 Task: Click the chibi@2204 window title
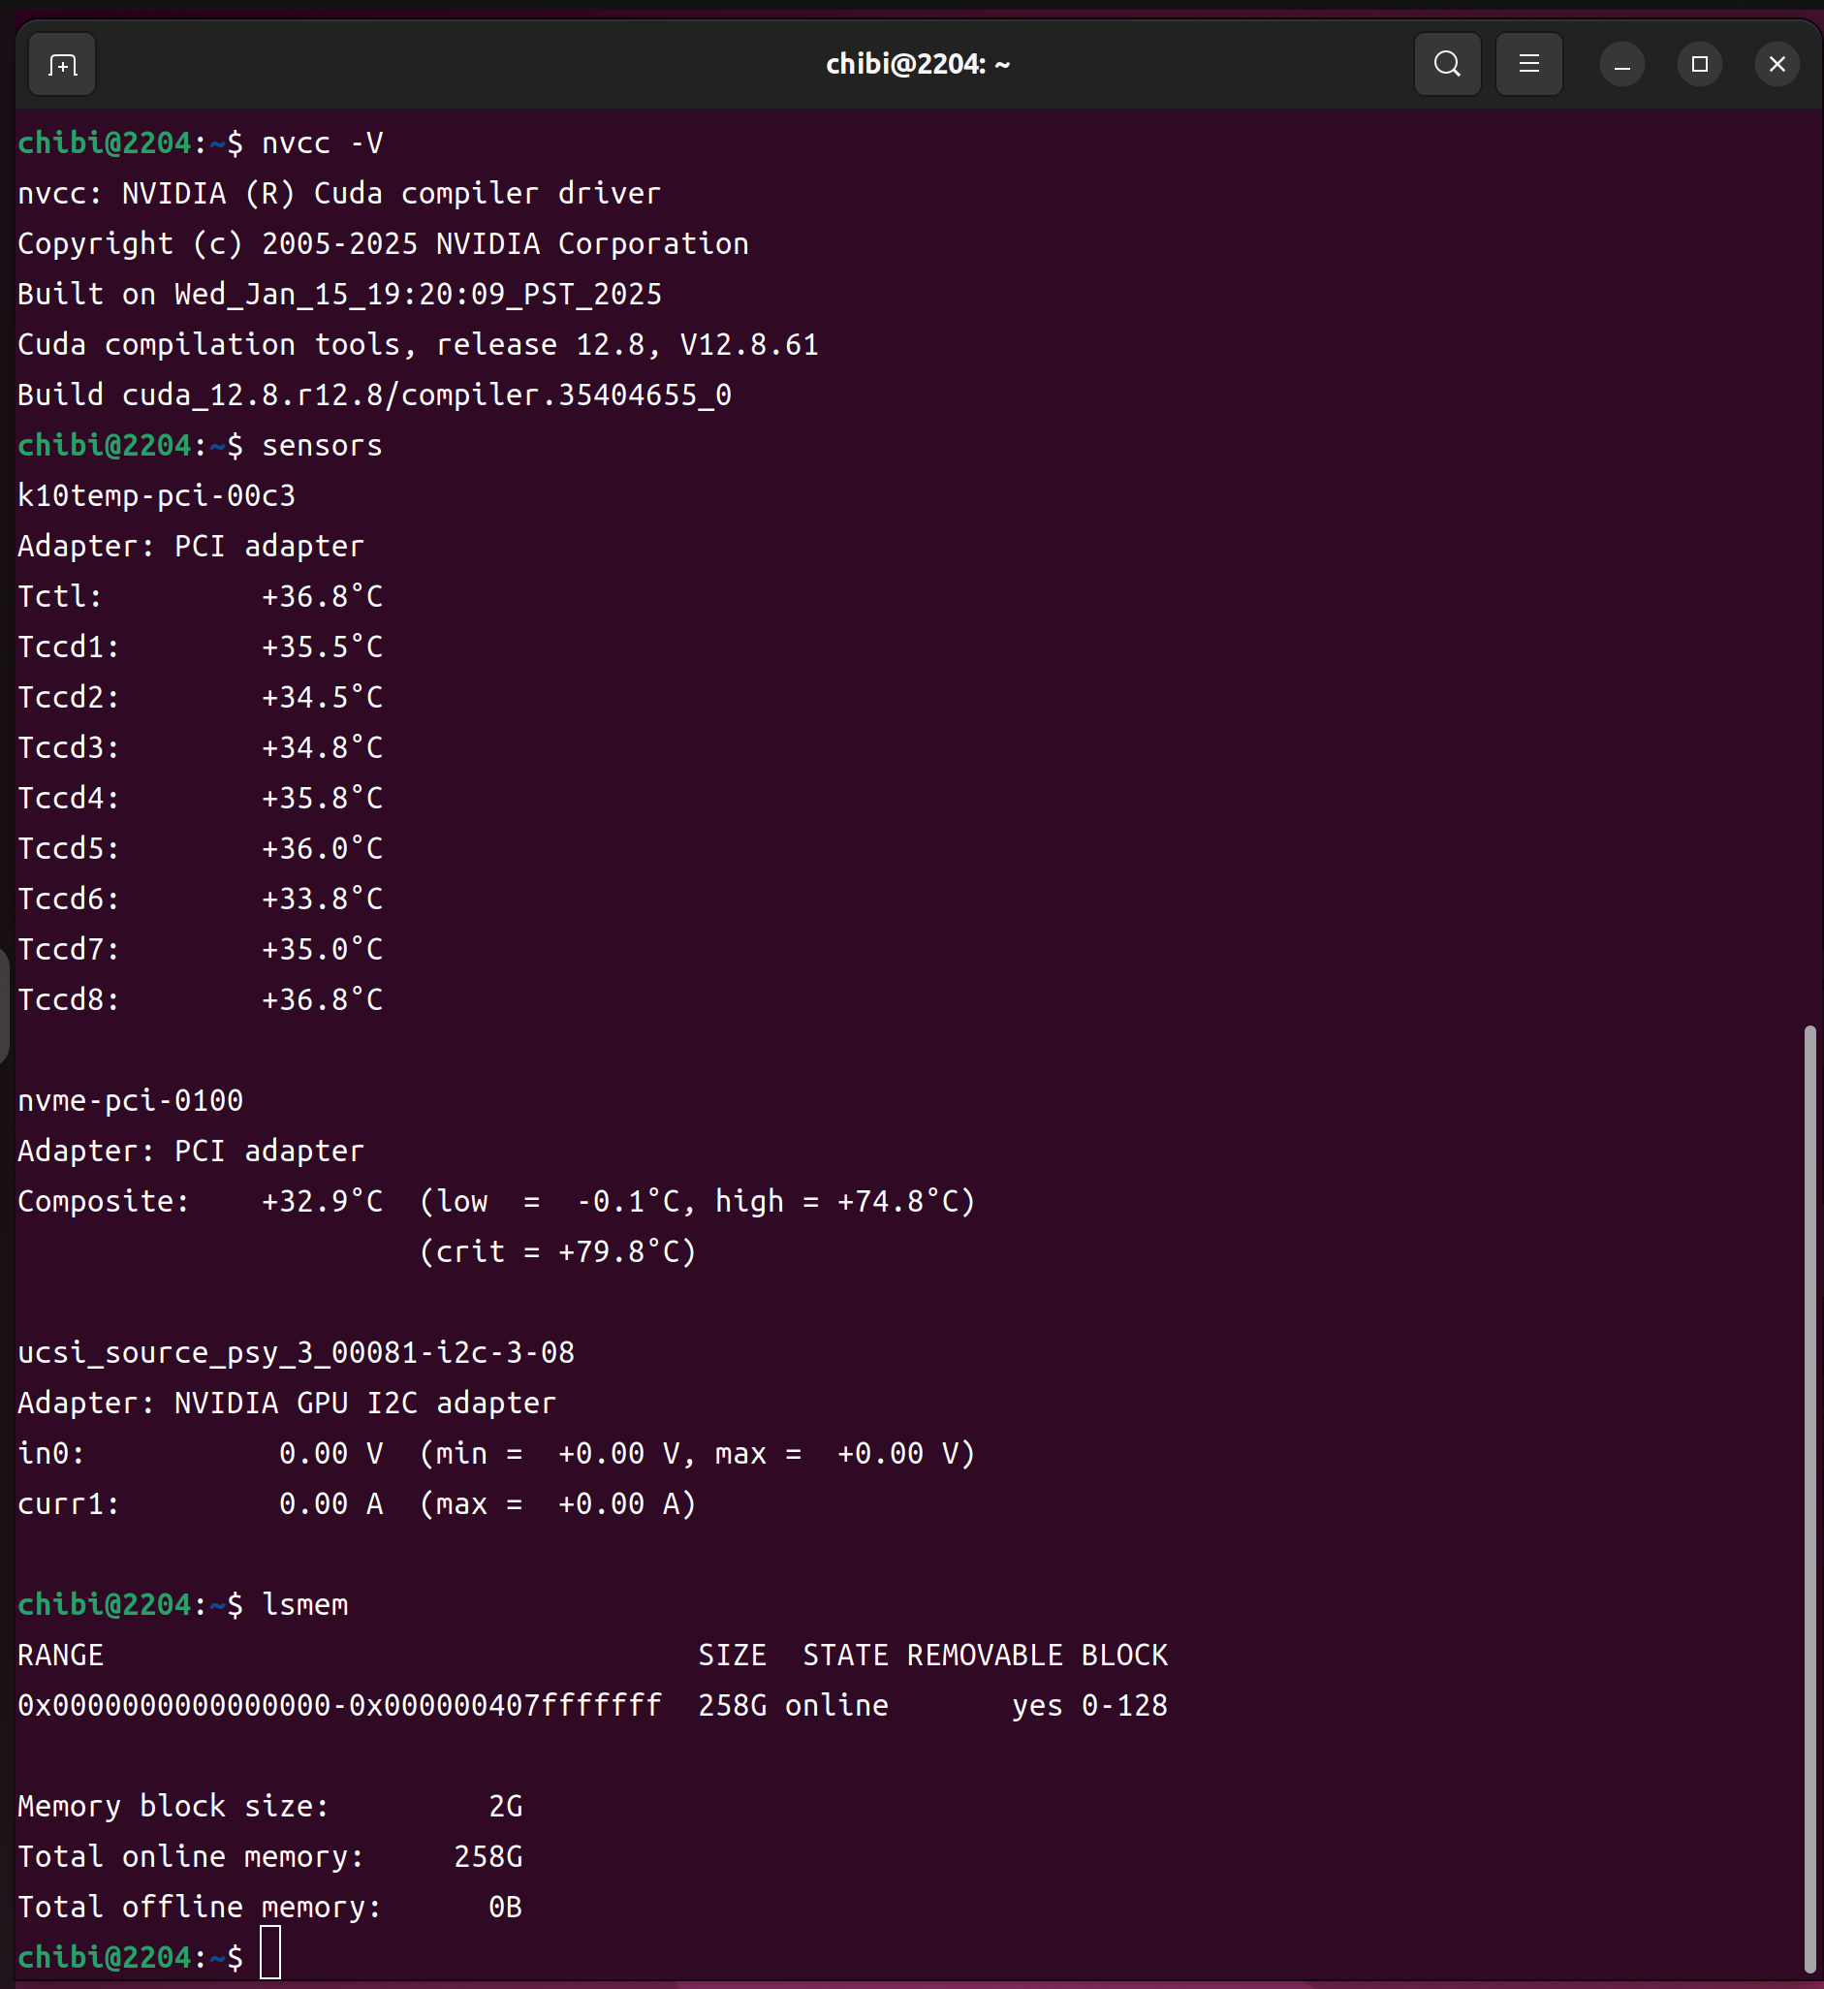[x=917, y=65]
